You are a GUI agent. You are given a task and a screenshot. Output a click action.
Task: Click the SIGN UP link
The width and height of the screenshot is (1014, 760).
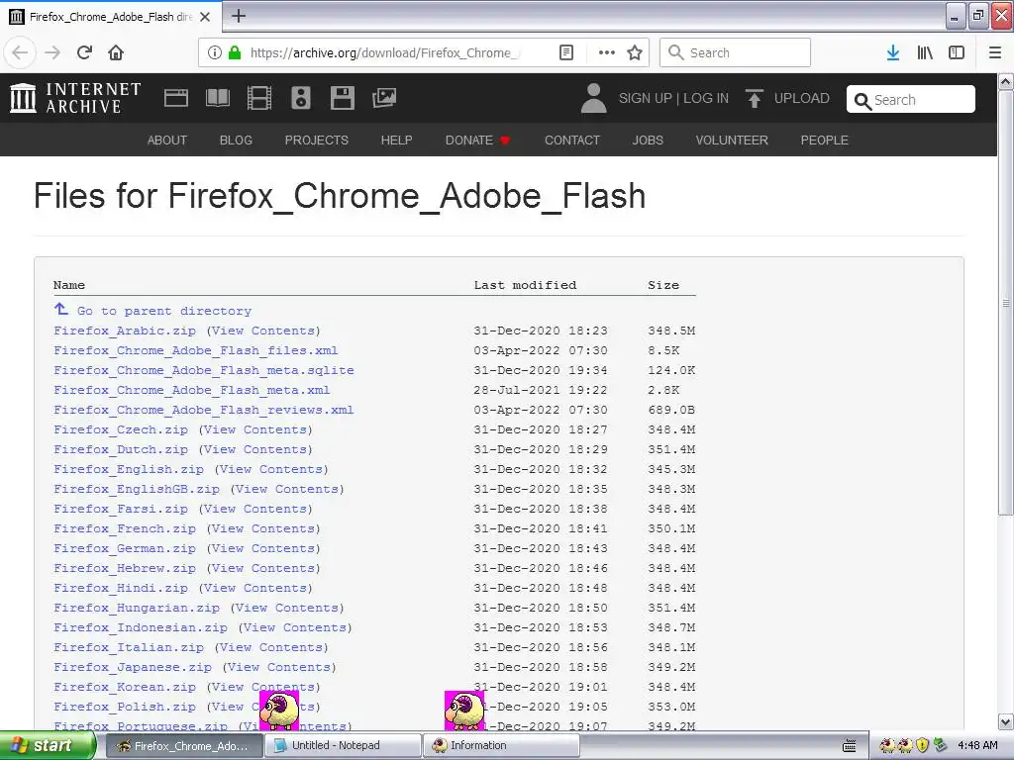click(646, 98)
